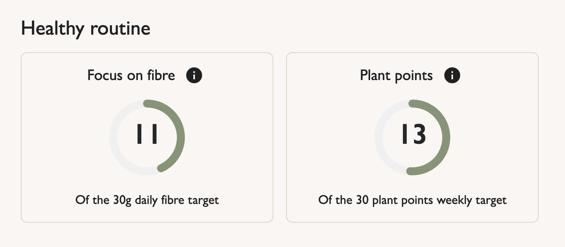Viewport: 565px width, 247px height.
Task: Select the Plant points title
Action: (396, 75)
